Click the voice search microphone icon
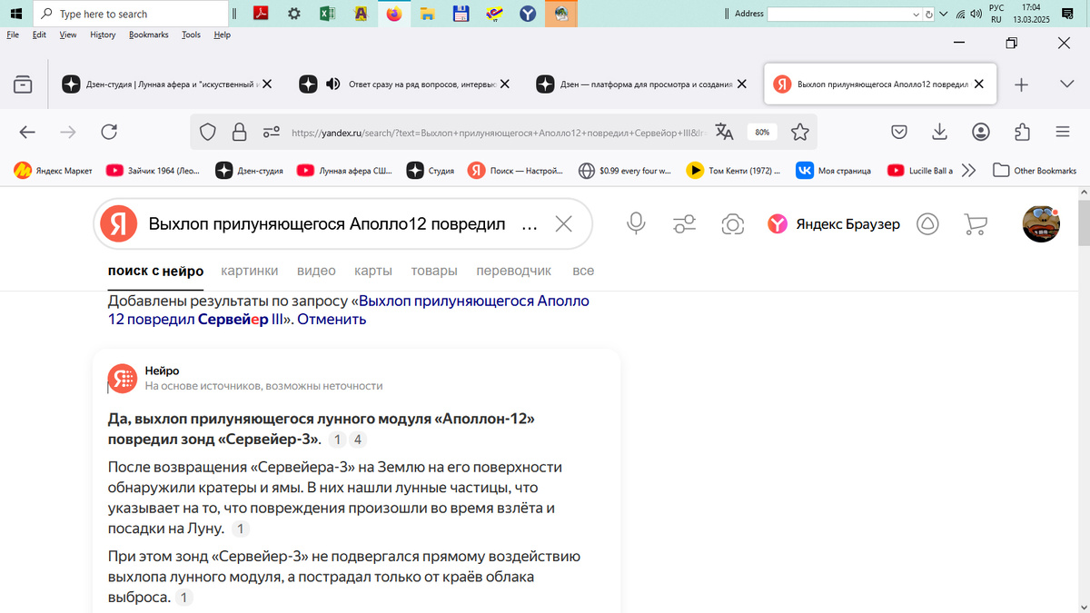The image size is (1090, 613). pyautogui.click(x=636, y=223)
